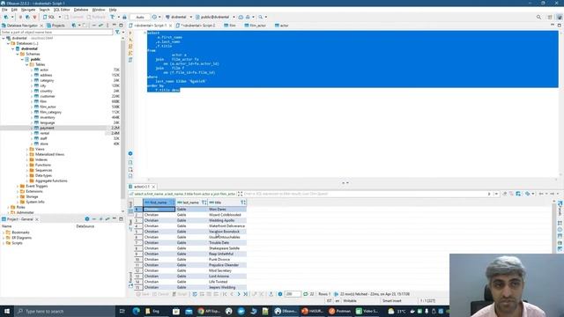Click the last_name column filter icon
Screen dimensions: 564x317
coord(204,203)
